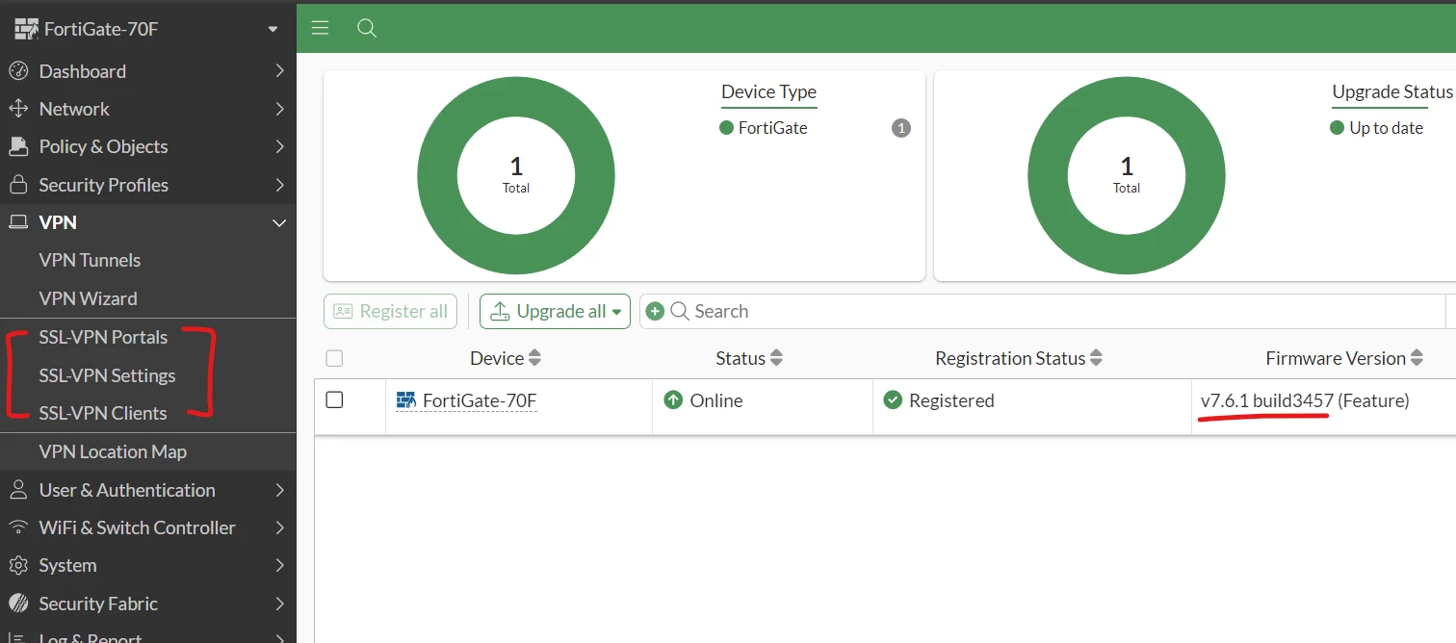
Task: Click the Policy & Objects icon
Action: point(17,146)
